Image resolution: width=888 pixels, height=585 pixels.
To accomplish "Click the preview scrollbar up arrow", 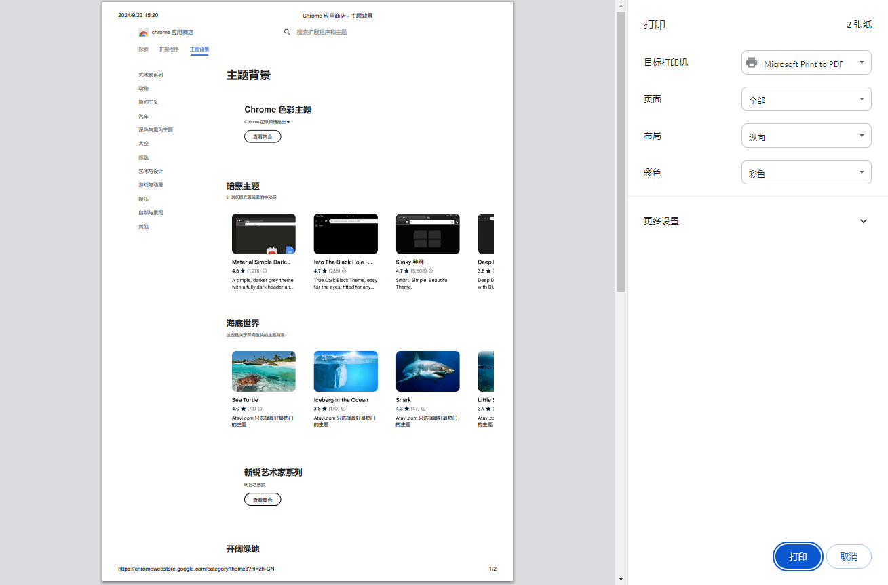I will 621,5.
